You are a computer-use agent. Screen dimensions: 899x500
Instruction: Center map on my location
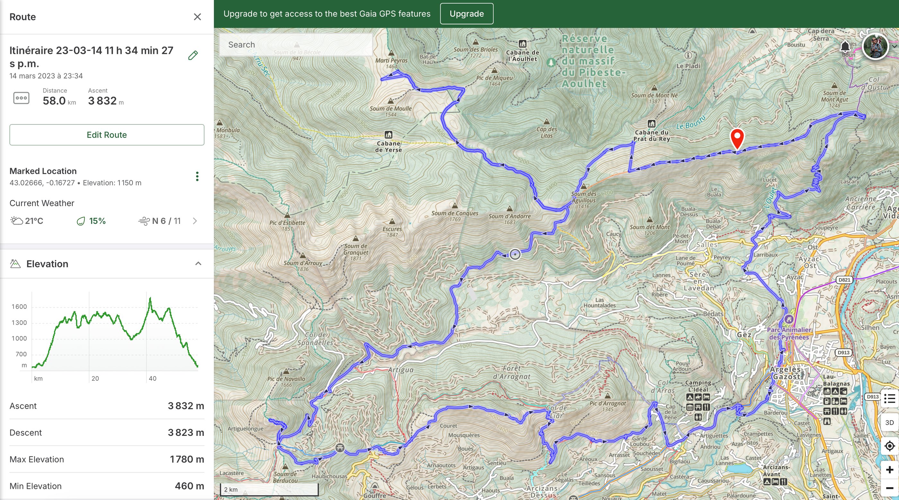click(890, 445)
